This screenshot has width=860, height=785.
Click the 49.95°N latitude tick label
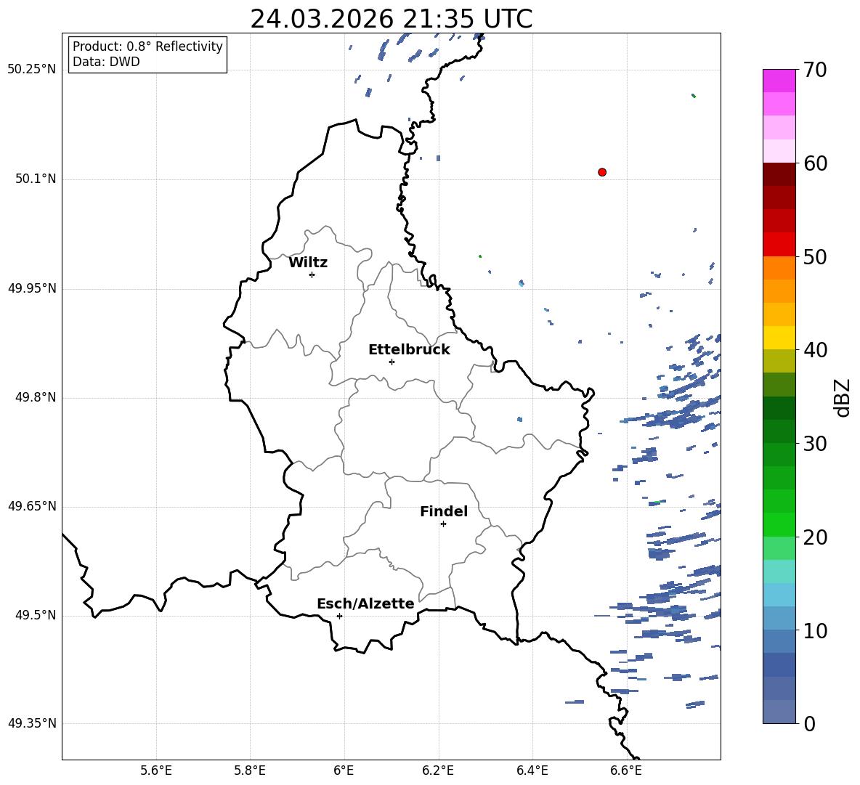tap(32, 288)
